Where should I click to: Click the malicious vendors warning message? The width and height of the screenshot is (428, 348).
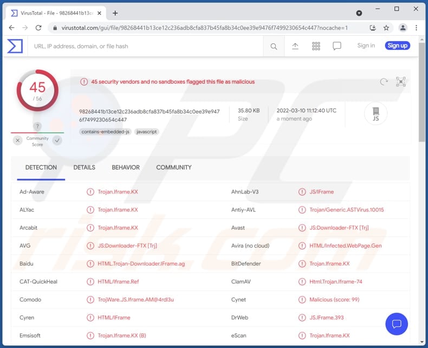tap(173, 82)
